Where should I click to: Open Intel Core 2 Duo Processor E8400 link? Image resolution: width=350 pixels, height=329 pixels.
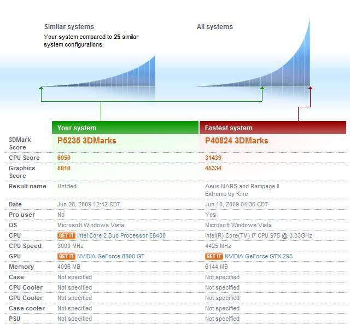(121, 235)
